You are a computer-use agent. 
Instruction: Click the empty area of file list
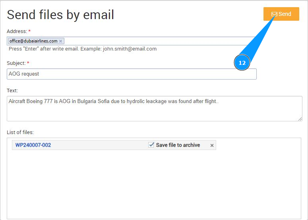(154, 183)
